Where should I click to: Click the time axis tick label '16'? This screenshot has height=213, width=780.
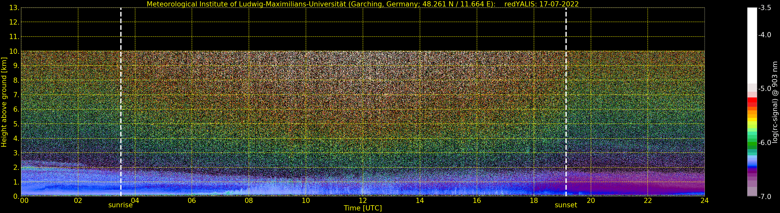coord(477,201)
